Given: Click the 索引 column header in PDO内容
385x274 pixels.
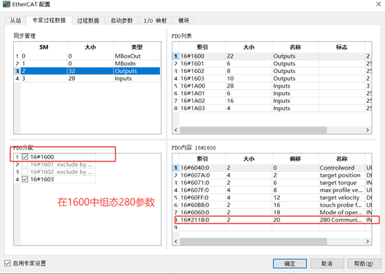Looking at the screenshot, I should (x=202, y=159).
